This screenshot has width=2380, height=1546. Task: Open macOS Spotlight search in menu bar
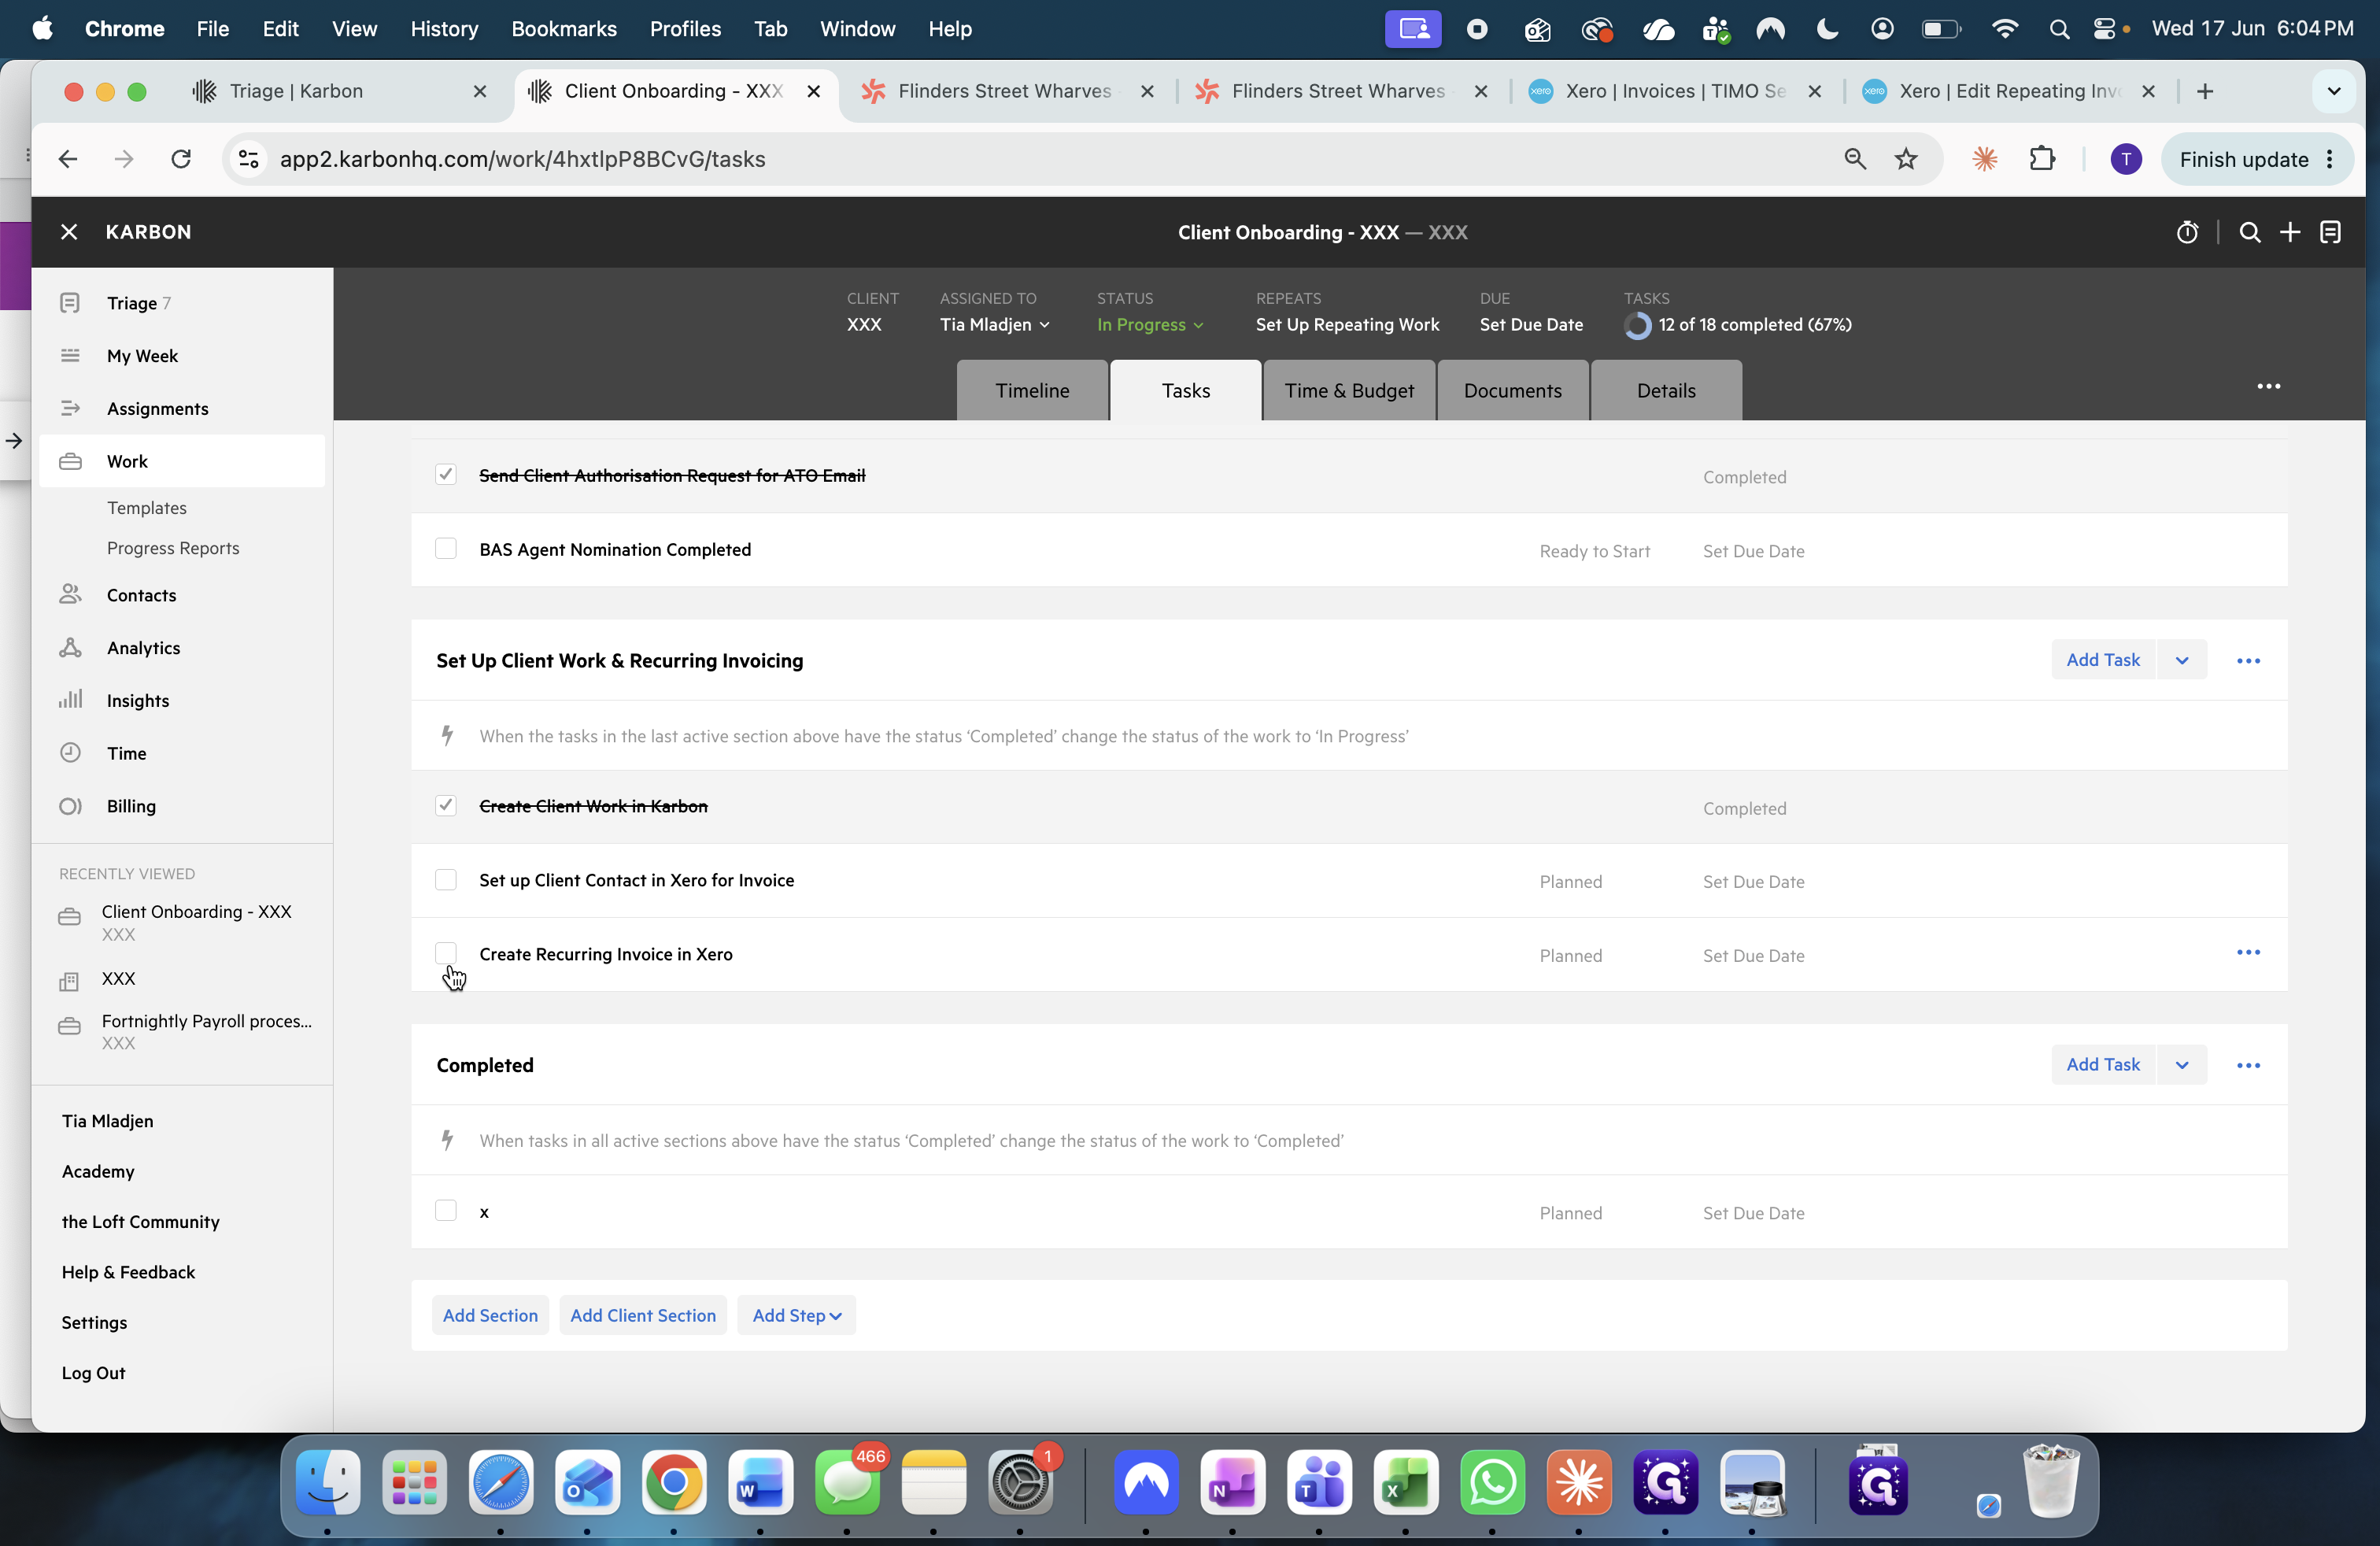click(x=2059, y=29)
